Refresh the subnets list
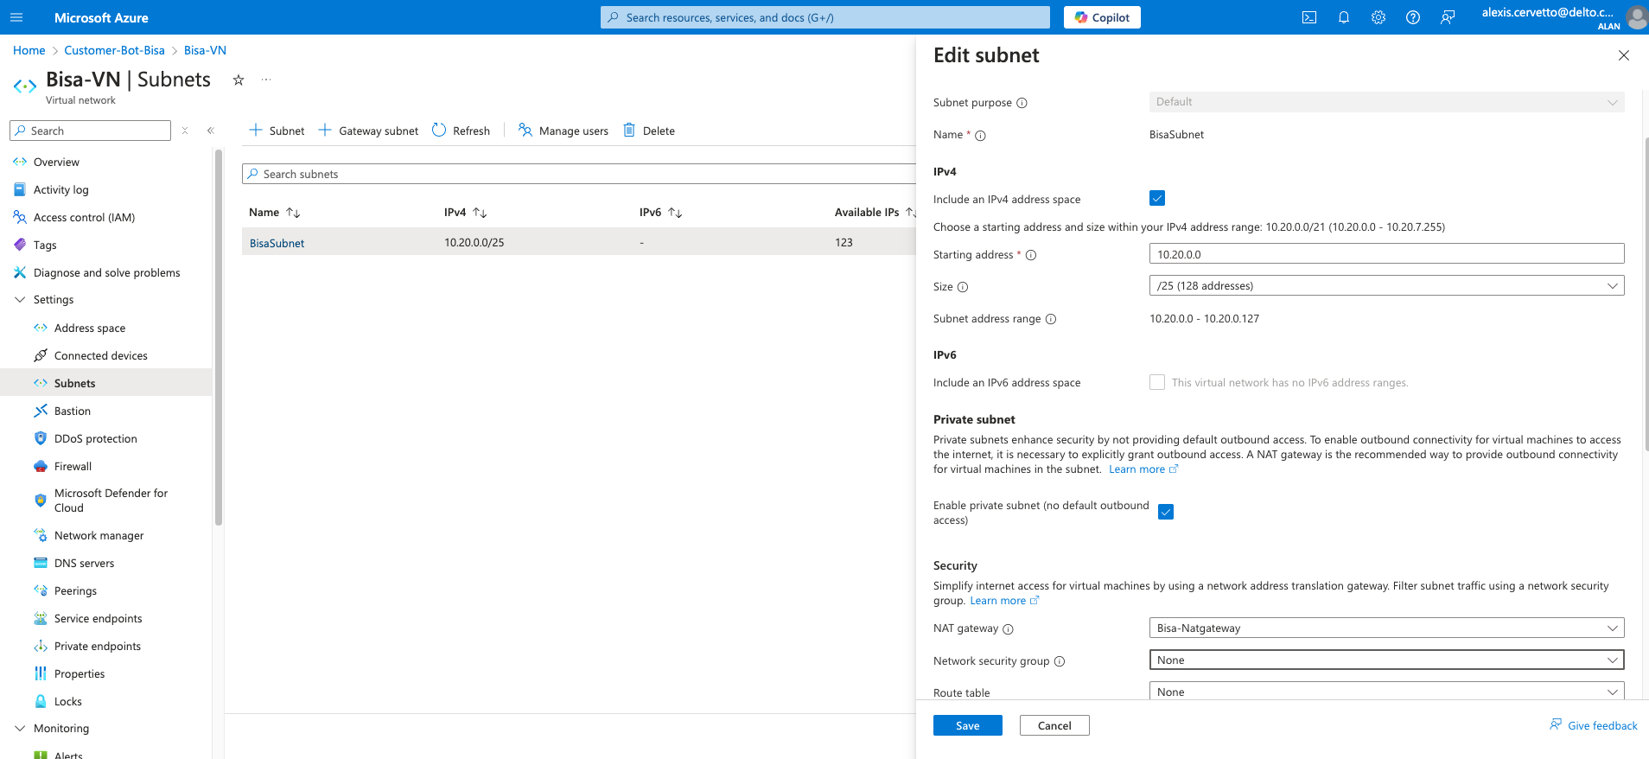The width and height of the screenshot is (1649, 759). 461,131
